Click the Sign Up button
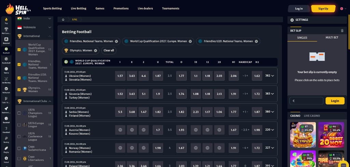 pyautogui.click(x=323, y=9)
